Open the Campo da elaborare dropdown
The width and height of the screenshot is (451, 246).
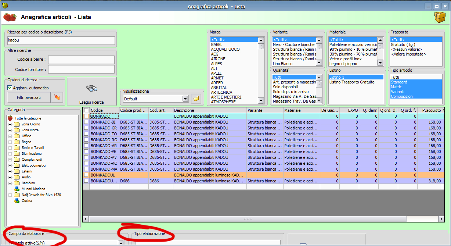pyautogui.click(x=121, y=243)
